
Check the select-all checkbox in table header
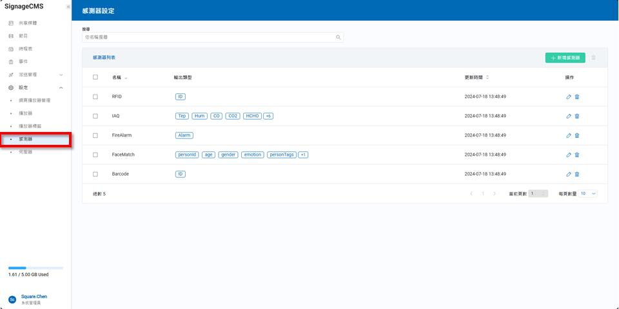point(95,77)
